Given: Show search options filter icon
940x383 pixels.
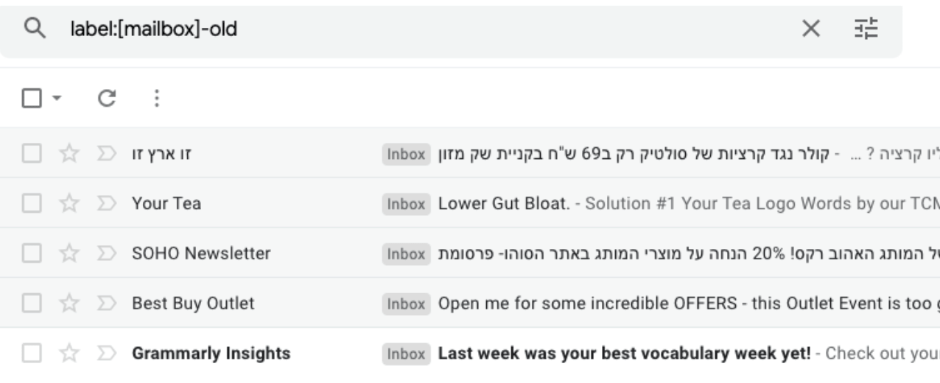Looking at the screenshot, I should coord(860,30).
